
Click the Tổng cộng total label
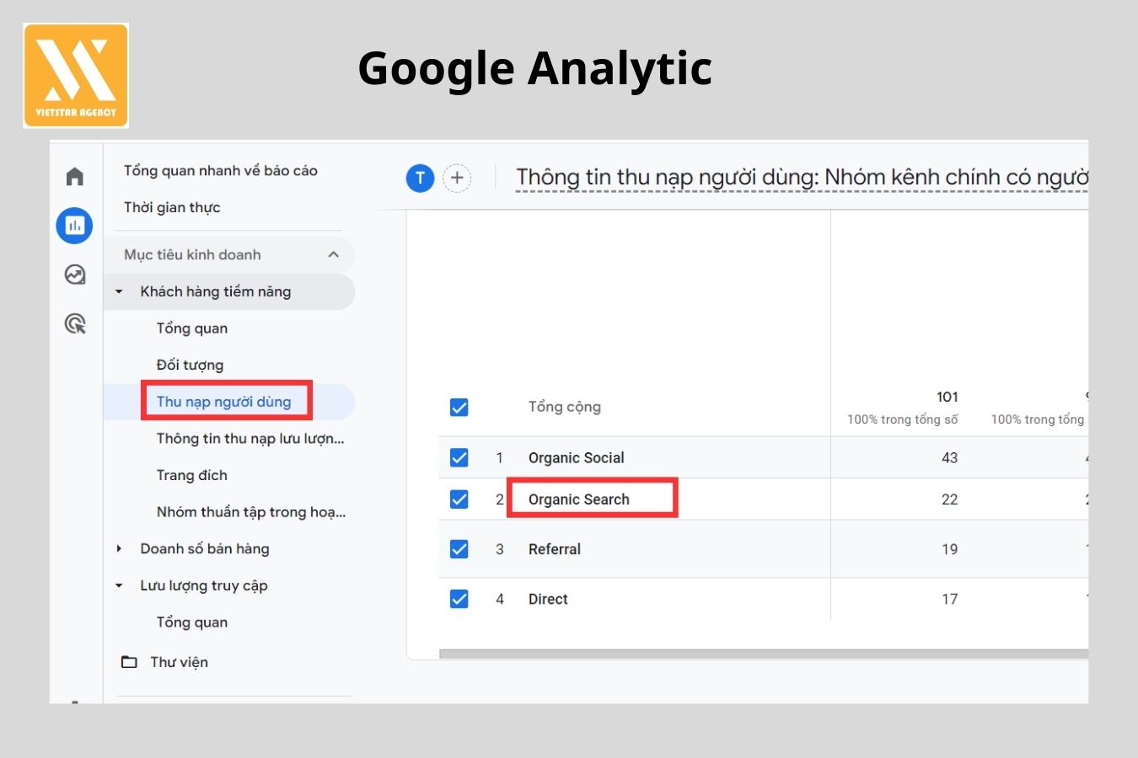[565, 407]
